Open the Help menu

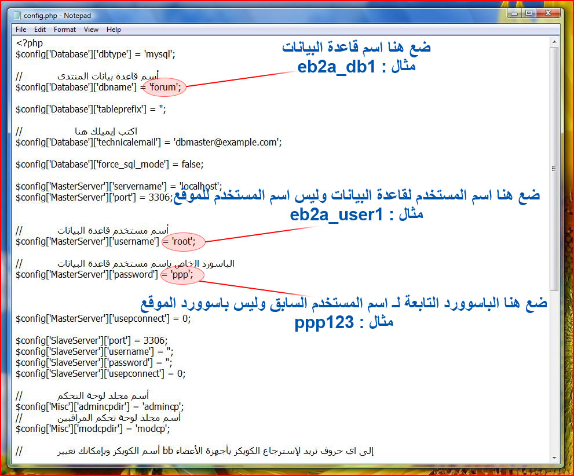pos(114,29)
